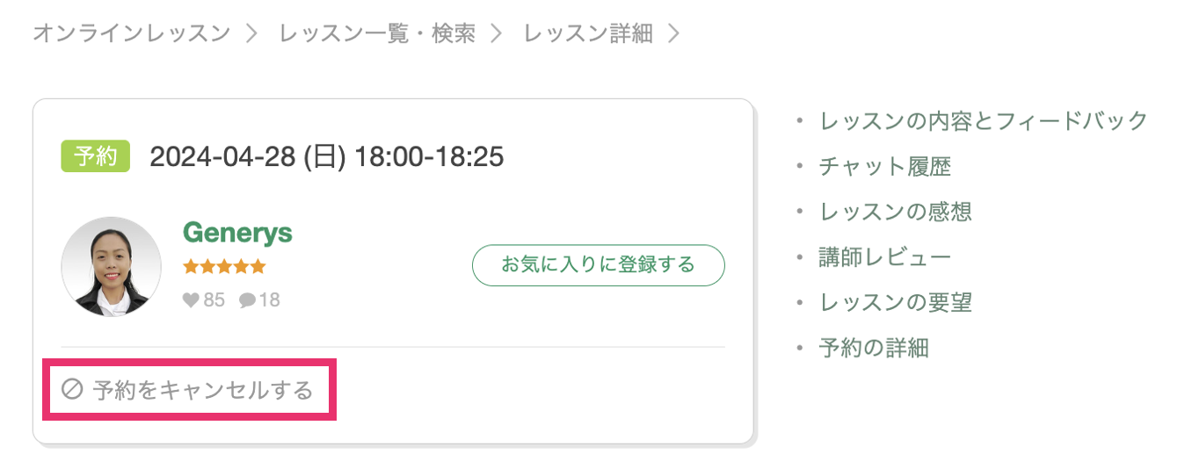Open the tutor Generys profile photo
Image resolution: width=1192 pixels, height=476 pixels.
point(111,267)
